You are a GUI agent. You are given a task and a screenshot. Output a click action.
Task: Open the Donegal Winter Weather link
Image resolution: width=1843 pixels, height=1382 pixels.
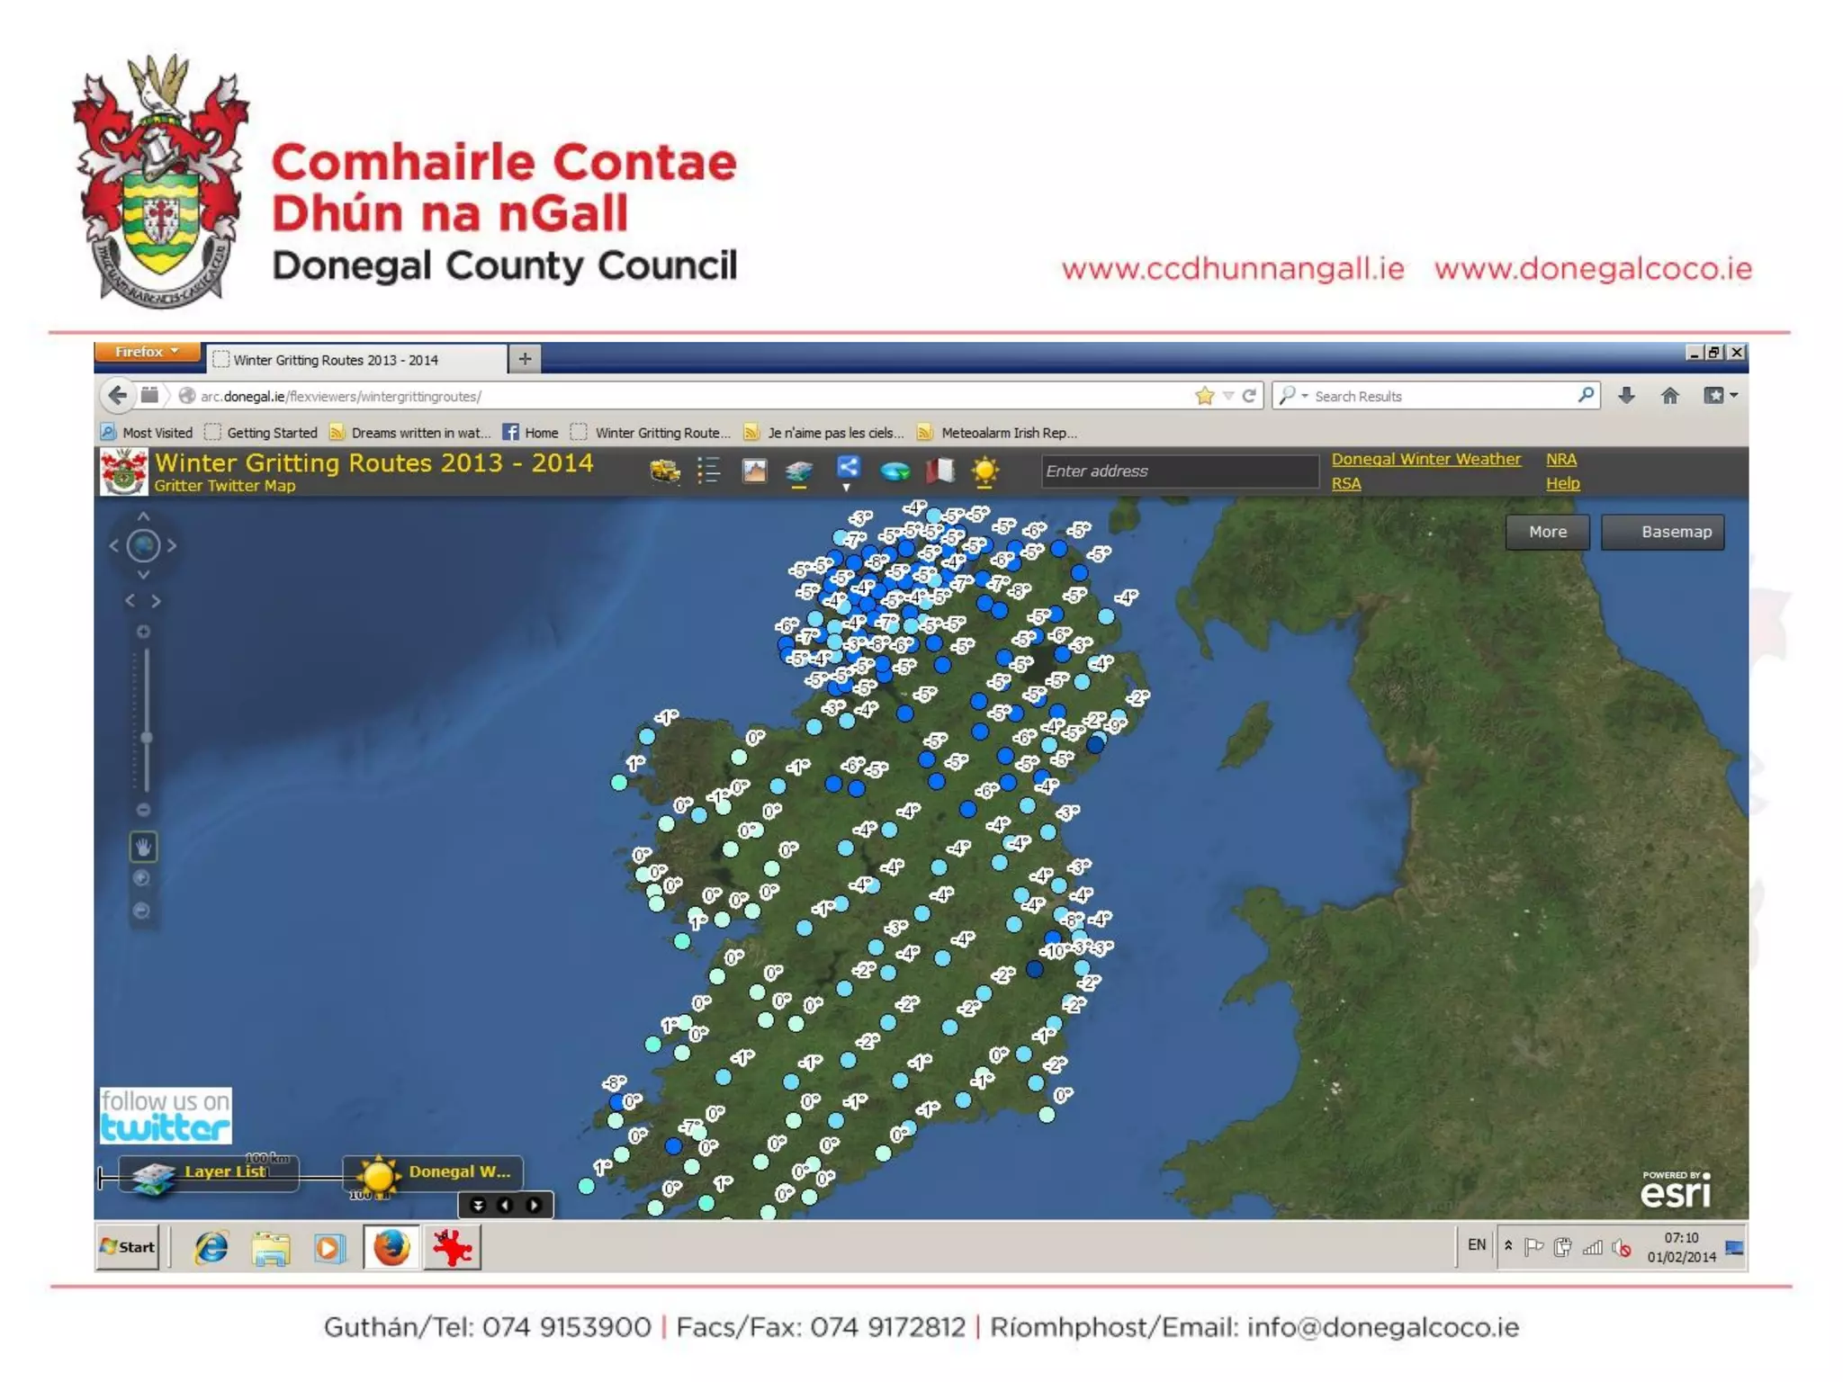[1425, 459]
